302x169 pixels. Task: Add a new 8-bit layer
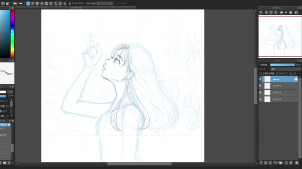(x=266, y=163)
